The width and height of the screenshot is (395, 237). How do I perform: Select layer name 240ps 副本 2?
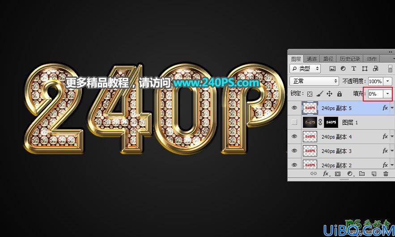coord(336,165)
